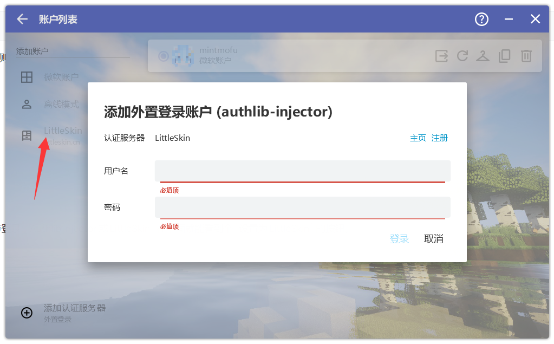Copy the mintmofu account UUID icon
This screenshot has height=344, width=554.
(x=504, y=56)
